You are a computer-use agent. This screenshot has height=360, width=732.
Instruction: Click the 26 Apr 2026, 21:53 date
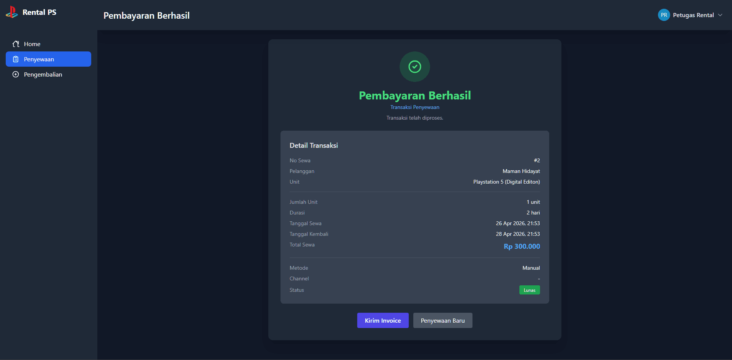(518, 223)
